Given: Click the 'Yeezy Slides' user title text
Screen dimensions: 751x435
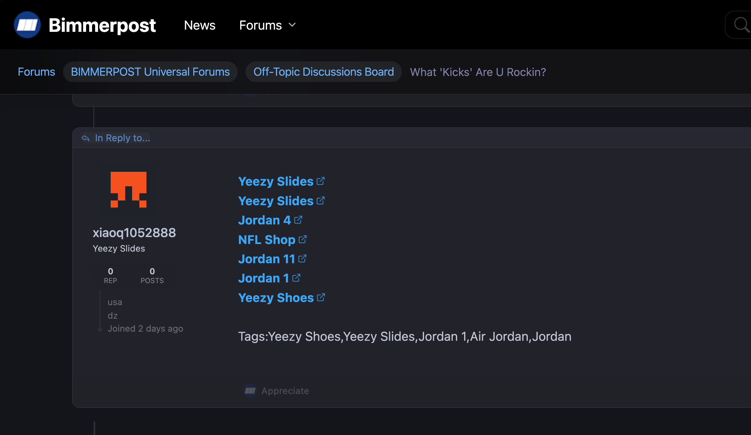Looking at the screenshot, I should coord(119,248).
